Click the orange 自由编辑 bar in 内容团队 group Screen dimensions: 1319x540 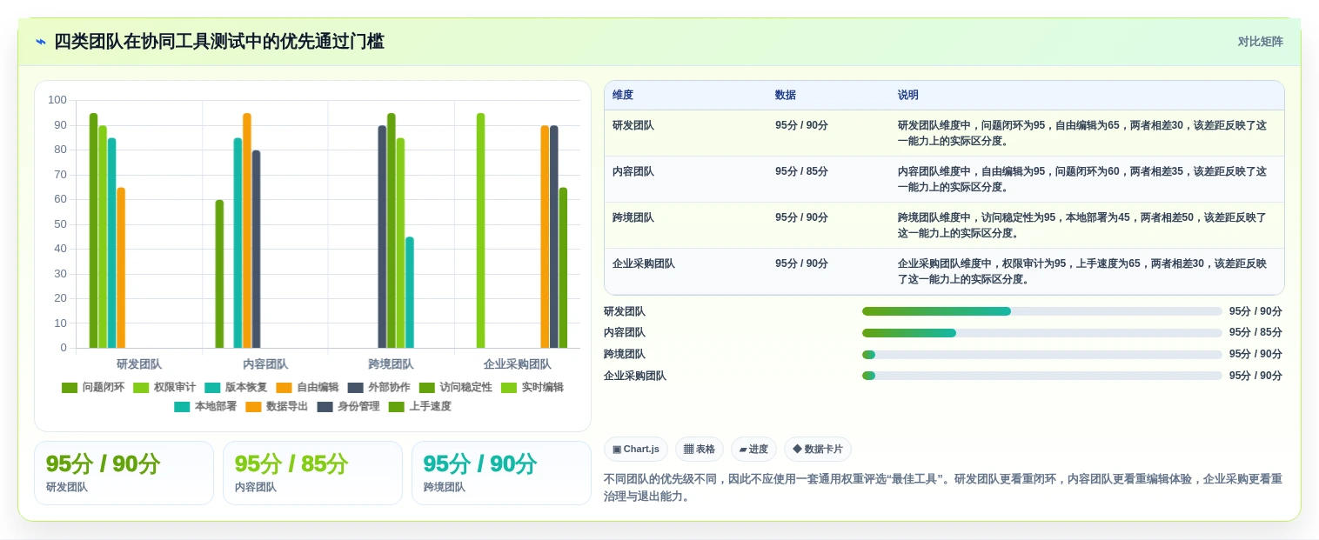click(x=247, y=230)
